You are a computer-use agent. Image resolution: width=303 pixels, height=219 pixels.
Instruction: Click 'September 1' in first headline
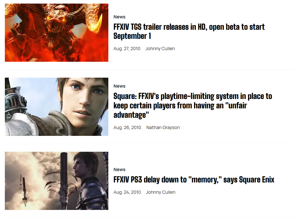click(132, 36)
